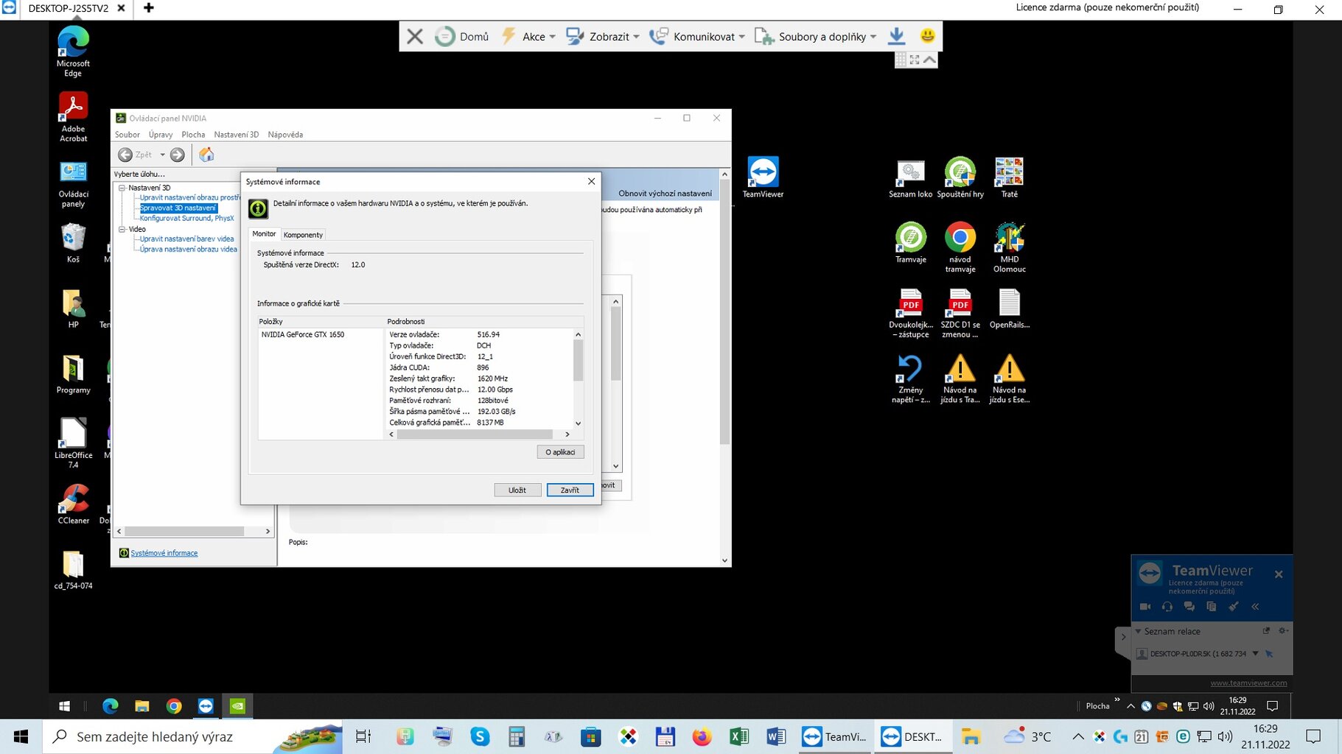This screenshot has height=754, width=1342.
Task: Collapse the Video tree node
Action: point(122,229)
